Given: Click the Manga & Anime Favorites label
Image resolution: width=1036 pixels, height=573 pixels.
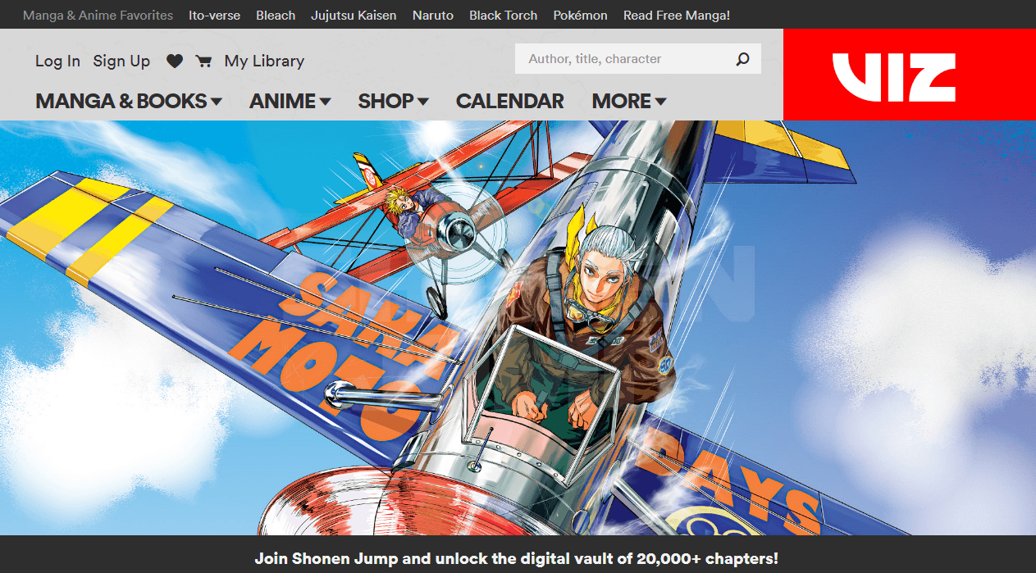Looking at the screenshot, I should point(98,15).
